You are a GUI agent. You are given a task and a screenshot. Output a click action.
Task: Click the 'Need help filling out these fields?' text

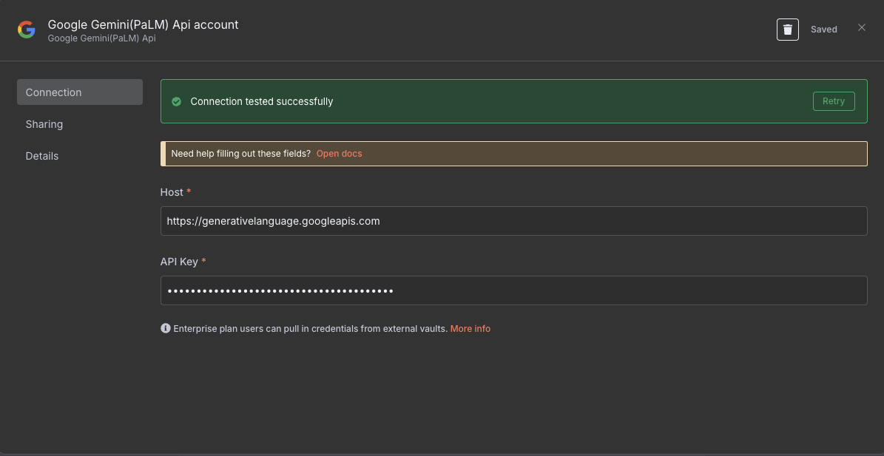click(x=240, y=154)
